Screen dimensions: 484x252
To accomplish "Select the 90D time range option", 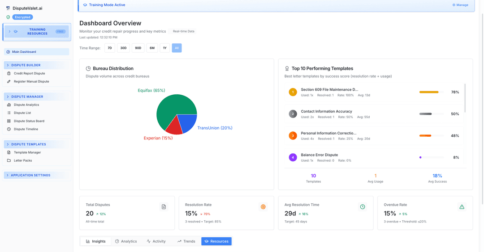I will click(x=138, y=48).
